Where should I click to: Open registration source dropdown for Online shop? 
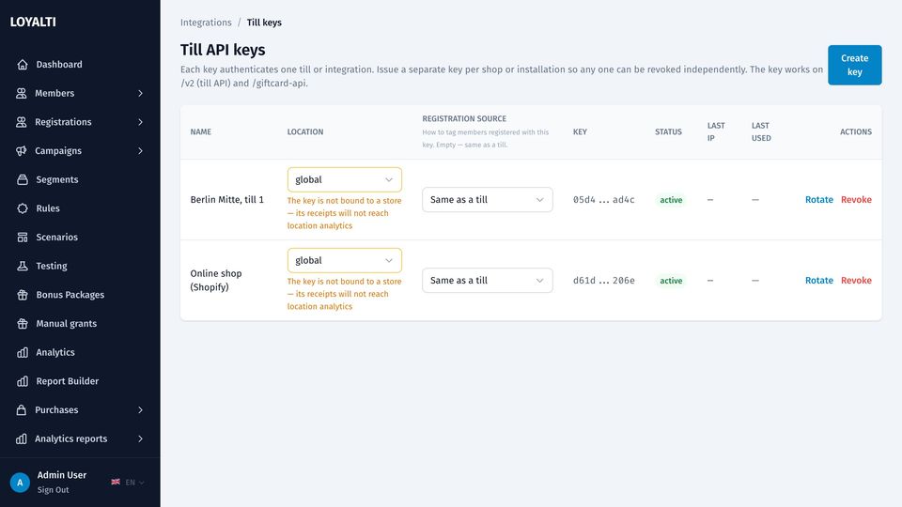click(x=488, y=280)
